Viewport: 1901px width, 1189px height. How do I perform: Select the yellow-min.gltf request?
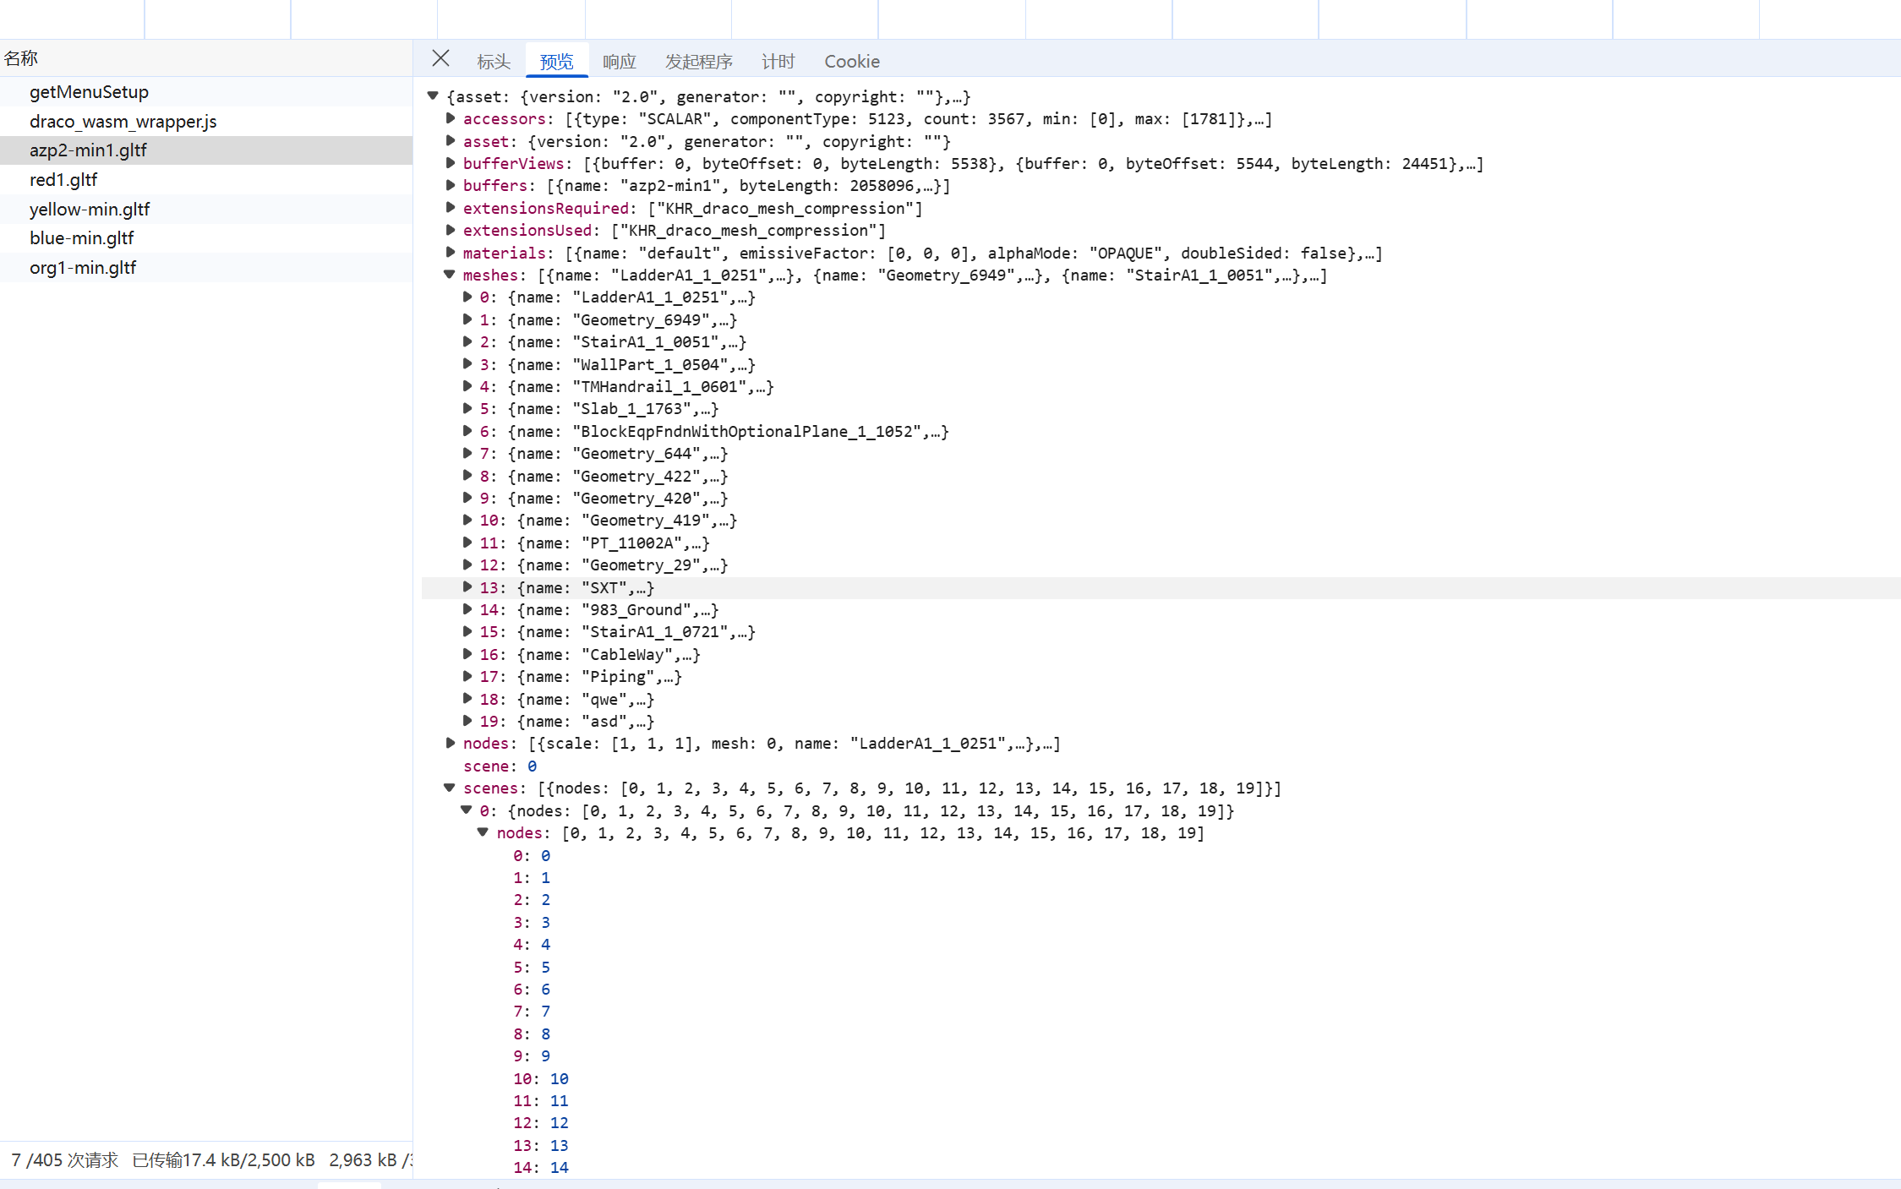pos(90,210)
